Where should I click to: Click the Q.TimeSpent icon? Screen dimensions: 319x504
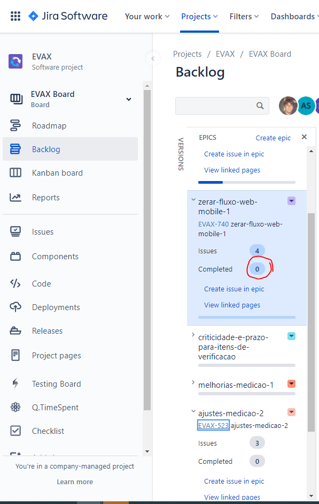pos(15,408)
